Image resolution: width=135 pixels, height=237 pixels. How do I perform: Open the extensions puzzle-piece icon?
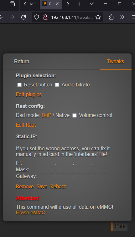[x=111, y=17]
